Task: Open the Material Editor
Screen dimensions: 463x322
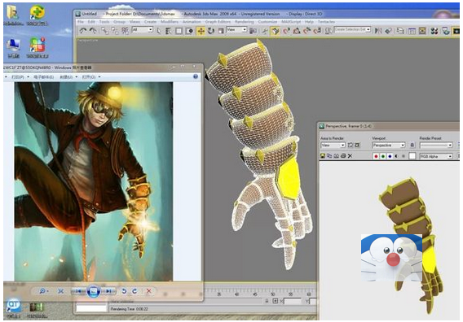Action: coord(434,31)
